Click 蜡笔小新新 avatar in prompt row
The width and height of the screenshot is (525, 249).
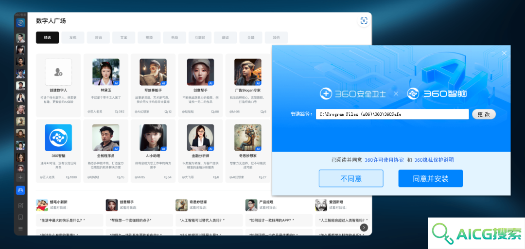pos(42,205)
